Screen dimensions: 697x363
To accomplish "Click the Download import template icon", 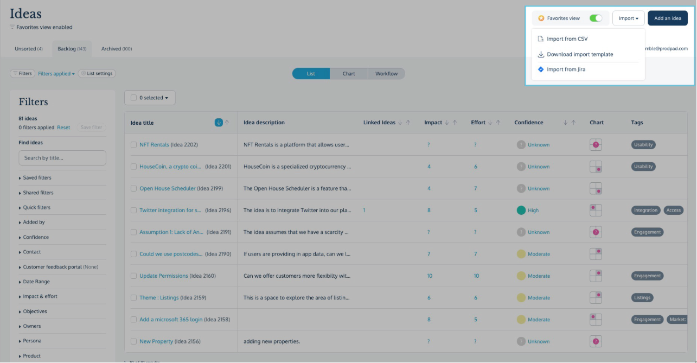I will click(x=541, y=54).
